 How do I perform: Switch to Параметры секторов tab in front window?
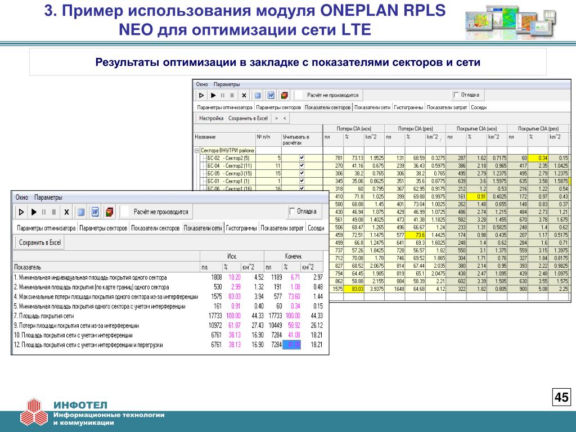pos(103,228)
